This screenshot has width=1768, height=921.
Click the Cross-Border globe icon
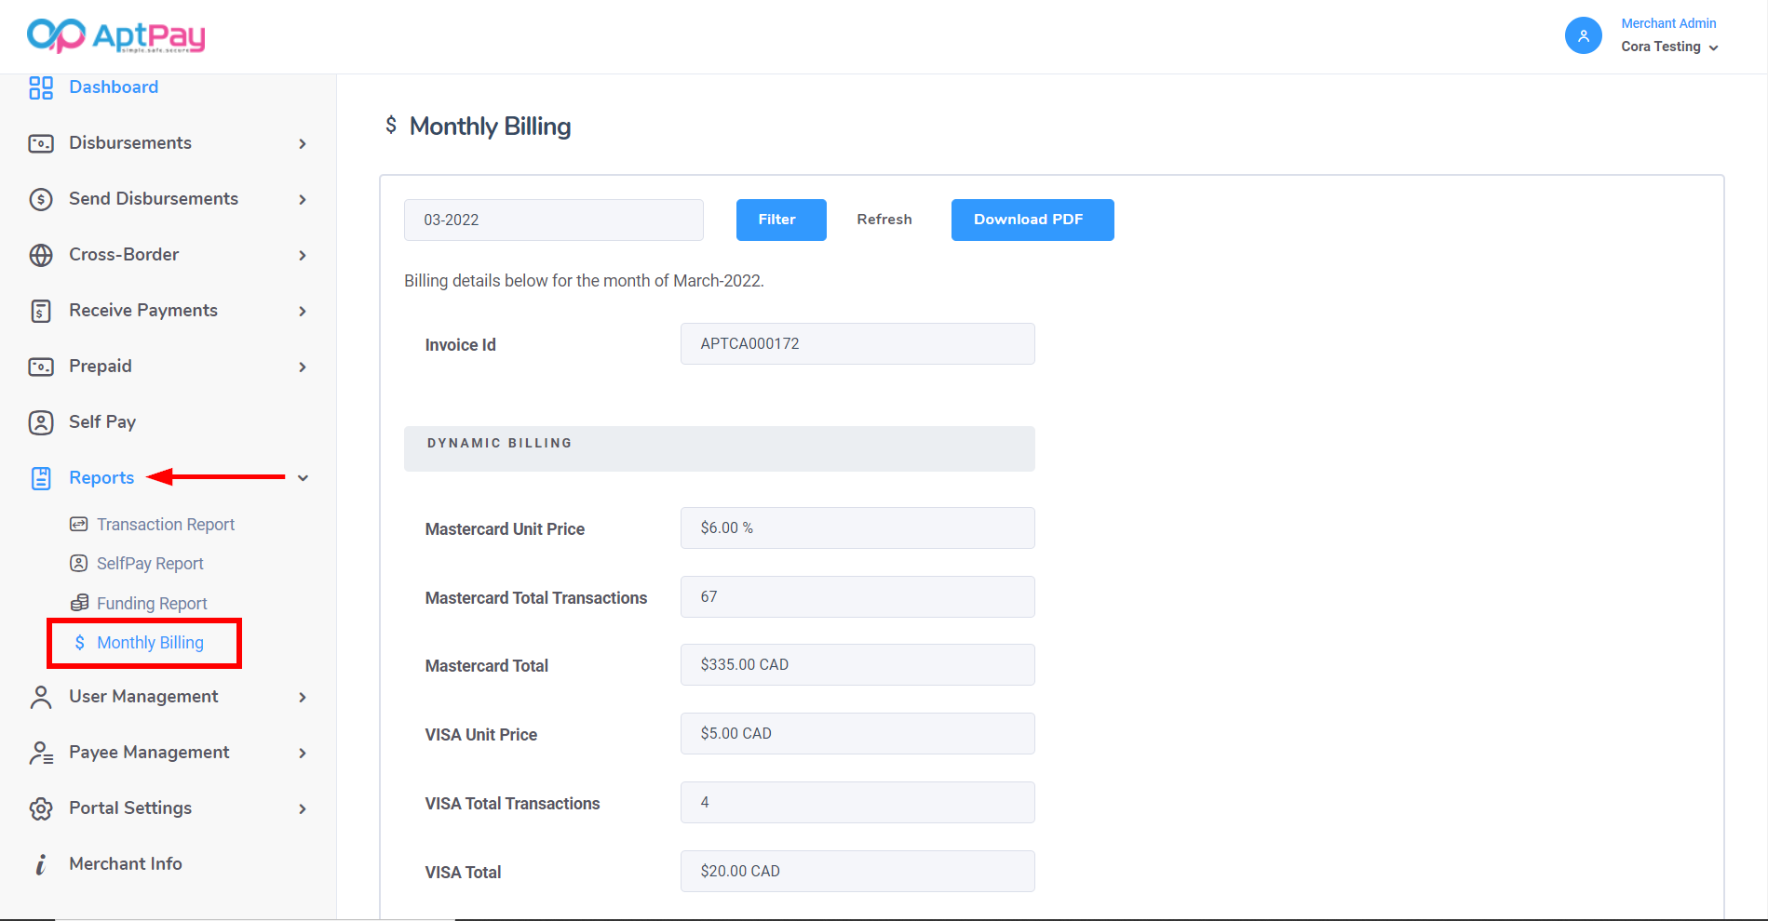click(41, 255)
